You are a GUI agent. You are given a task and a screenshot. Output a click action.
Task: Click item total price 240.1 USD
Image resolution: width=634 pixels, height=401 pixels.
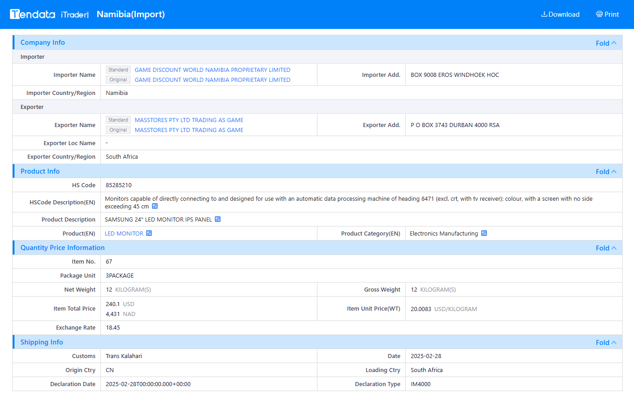120,304
